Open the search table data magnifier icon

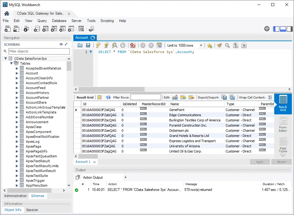[81, 28]
